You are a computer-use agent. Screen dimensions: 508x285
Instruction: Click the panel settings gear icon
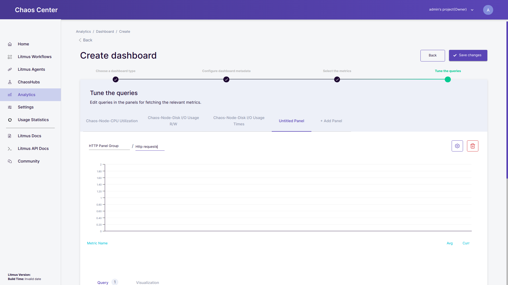pos(457,146)
